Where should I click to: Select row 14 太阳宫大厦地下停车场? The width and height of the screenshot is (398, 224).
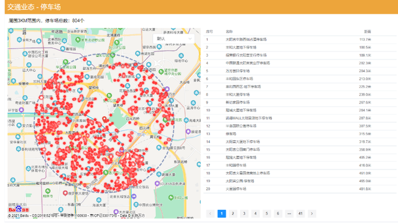300,141
